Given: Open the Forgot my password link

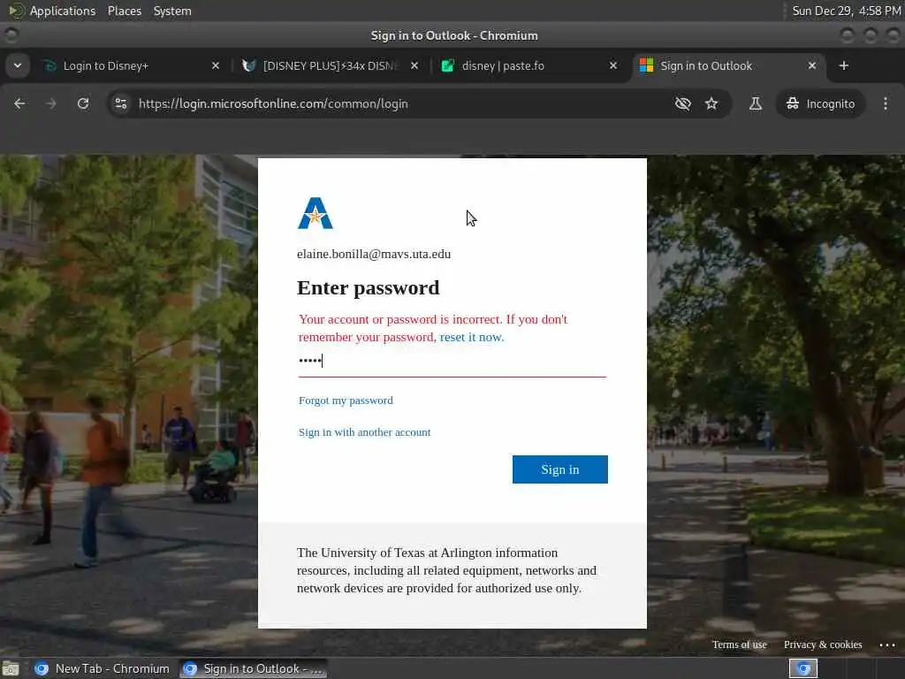Looking at the screenshot, I should [x=346, y=401].
